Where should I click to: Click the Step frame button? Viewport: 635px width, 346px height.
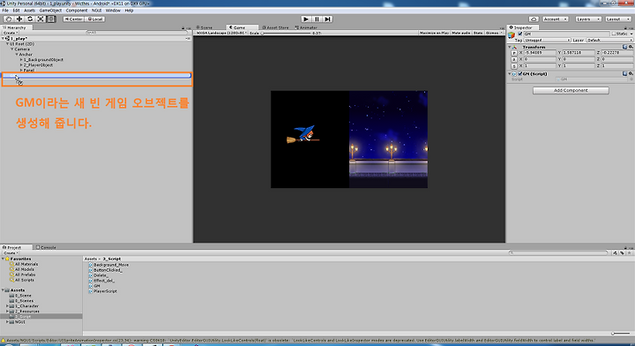[327, 19]
